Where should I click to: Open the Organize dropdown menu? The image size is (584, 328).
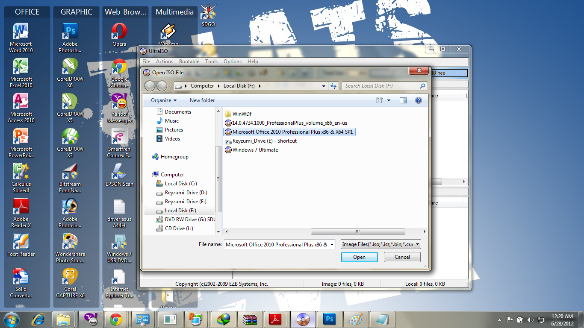164,100
